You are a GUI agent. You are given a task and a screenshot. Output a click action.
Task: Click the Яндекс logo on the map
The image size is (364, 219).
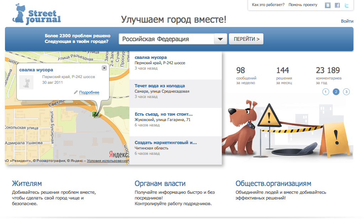point(117,153)
